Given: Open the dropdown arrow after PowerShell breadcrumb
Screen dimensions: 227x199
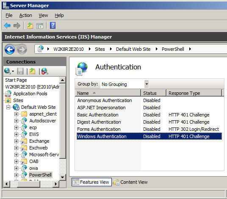Looking at the screenshot, I should pyautogui.click(x=190, y=49).
